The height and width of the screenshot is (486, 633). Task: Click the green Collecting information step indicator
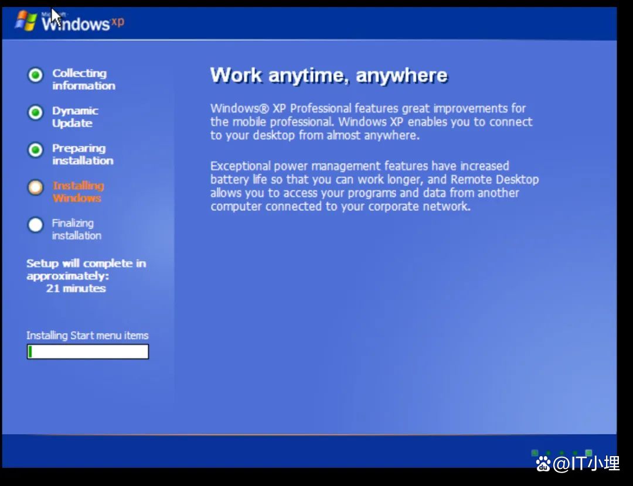coord(36,75)
